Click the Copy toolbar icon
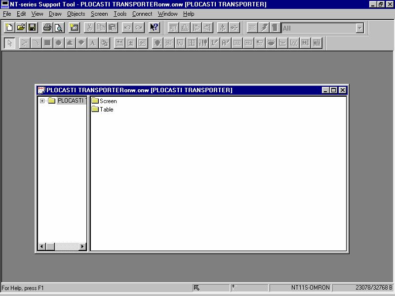 (x=101, y=28)
